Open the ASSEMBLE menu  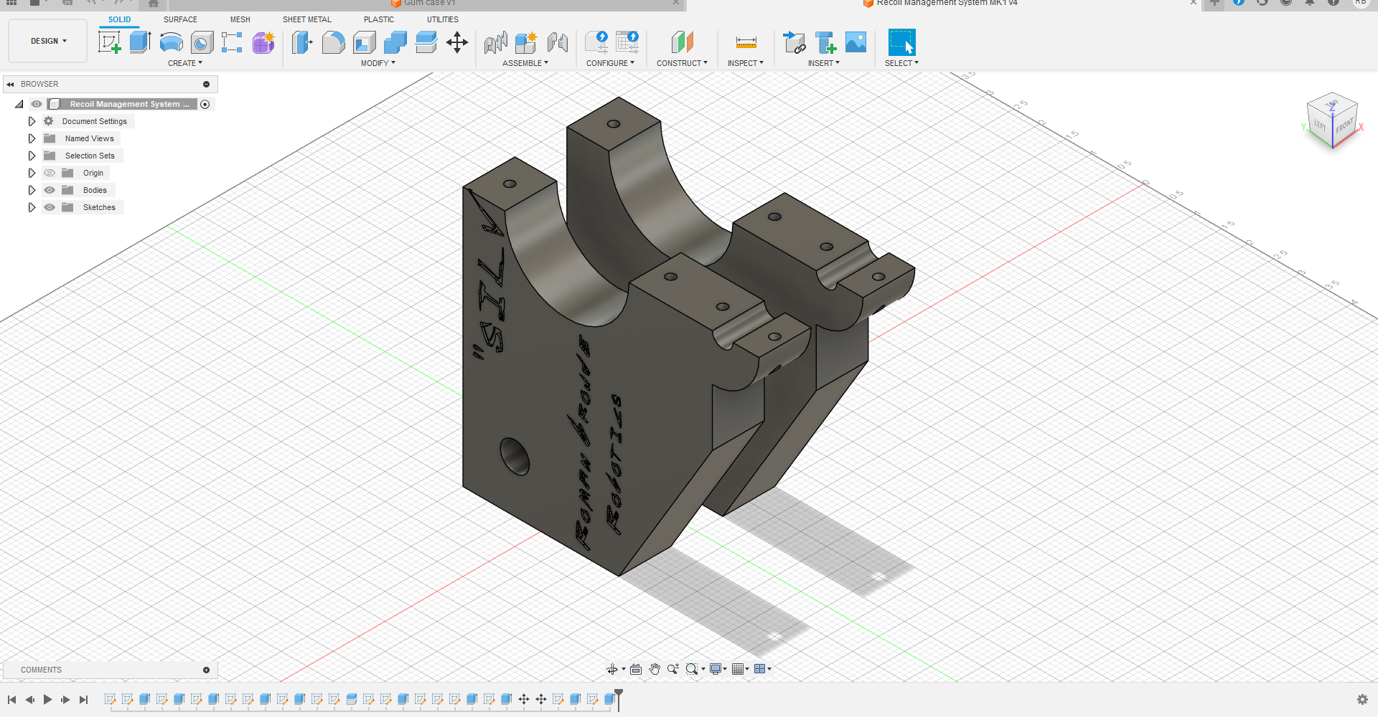tap(525, 63)
